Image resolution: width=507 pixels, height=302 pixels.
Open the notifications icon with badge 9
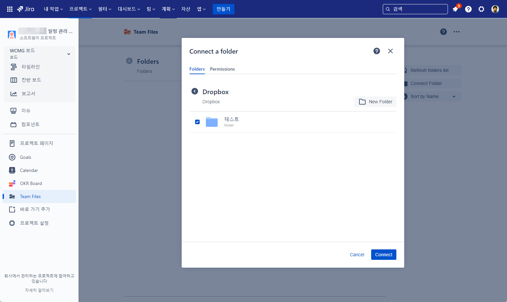(x=456, y=9)
